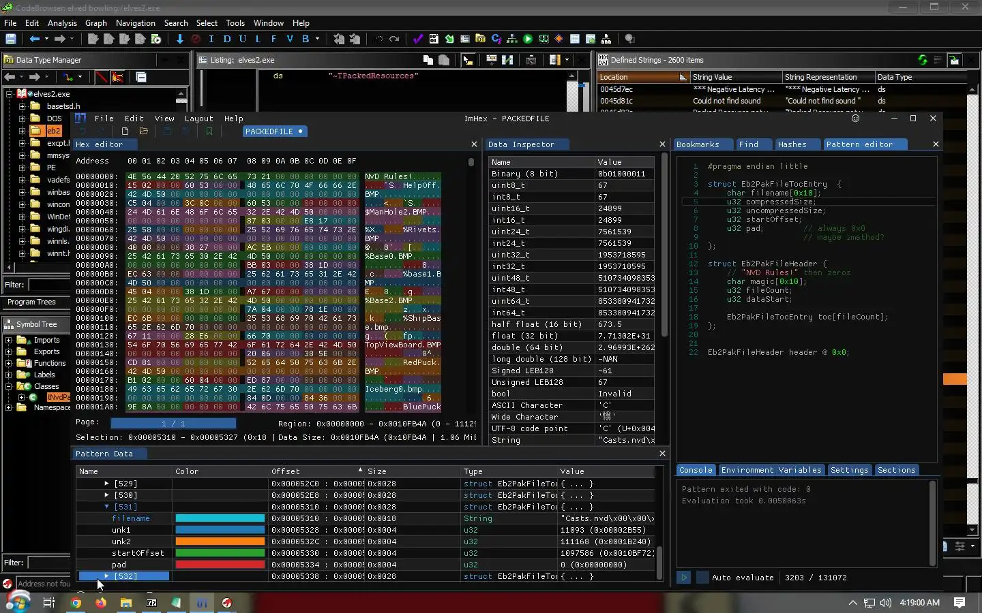Click the refresh icon in Defined Strings panel
The width and height of the screenshot is (982, 613).
click(x=923, y=60)
